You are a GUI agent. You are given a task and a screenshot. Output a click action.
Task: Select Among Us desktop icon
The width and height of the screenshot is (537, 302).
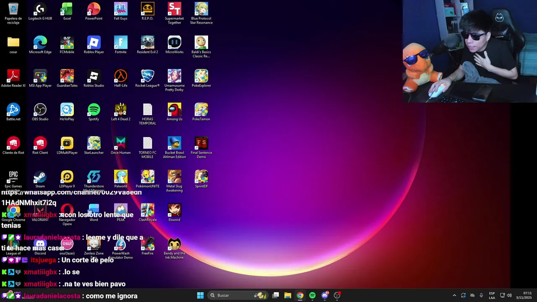175,112
